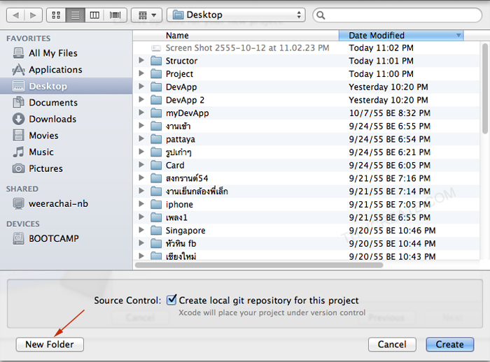
Task: Expand the DevApp folder
Action: [141, 87]
